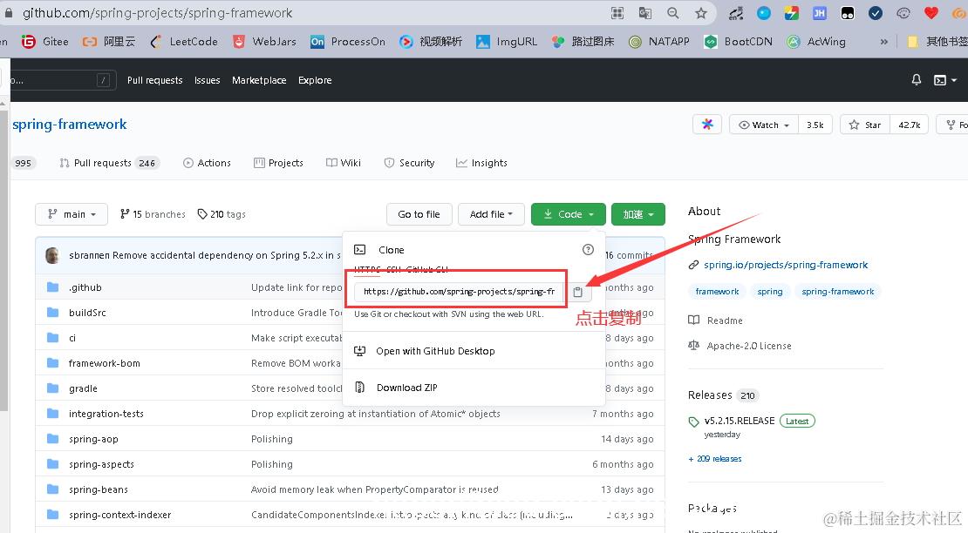The image size is (968, 533).
Task: View the 210 tags link
Action: click(222, 214)
